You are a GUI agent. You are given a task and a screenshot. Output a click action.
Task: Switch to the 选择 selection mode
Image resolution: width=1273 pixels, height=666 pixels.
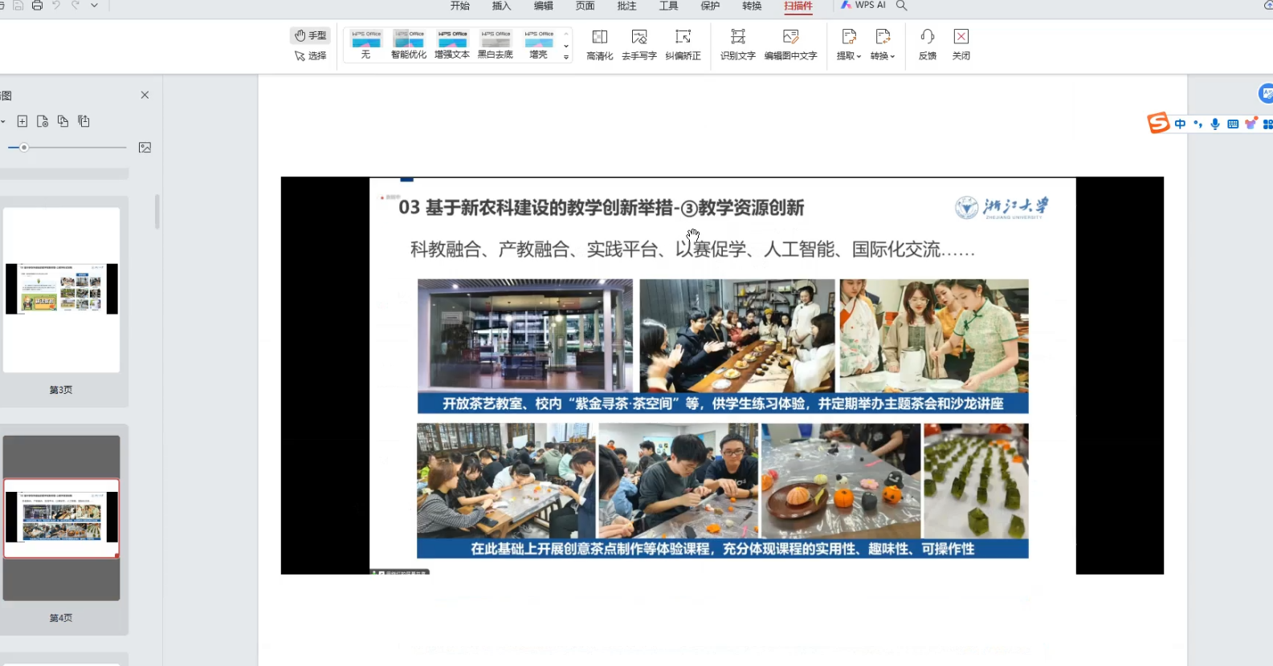point(311,56)
